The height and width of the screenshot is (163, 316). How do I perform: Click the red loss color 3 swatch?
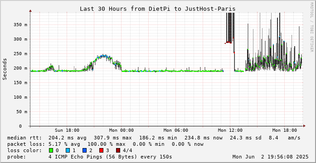point(101,150)
